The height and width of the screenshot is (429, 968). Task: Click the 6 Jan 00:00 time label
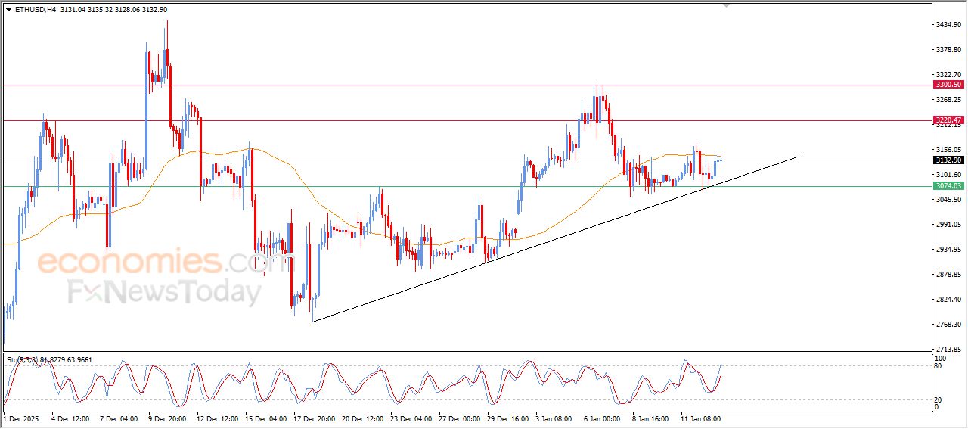pos(602,418)
